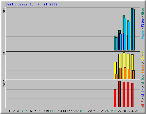Screen dimensions: 146x114
Task: Pick the cyan Pages bar for day 29
Action: point(129,36)
